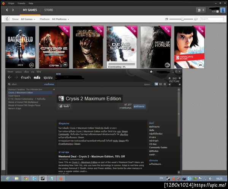Image resolution: width=228 pixels, height=189 pixels.
Task: Switch to MY GAMES tab
Action: pyautogui.click(x=30, y=10)
